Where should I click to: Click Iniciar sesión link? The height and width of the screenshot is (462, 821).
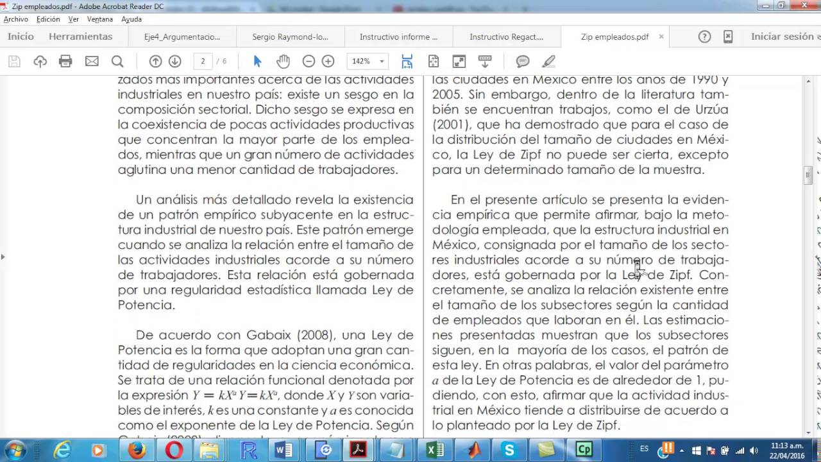(783, 37)
